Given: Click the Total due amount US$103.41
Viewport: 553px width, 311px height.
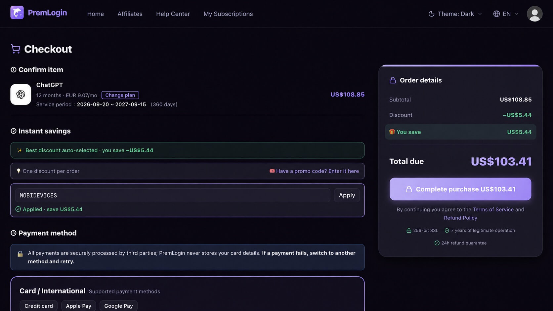Looking at the screenshot, I should coord(501,161).
